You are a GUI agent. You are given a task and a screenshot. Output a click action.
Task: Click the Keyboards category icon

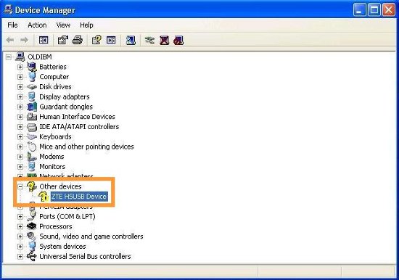click(32, 136)
